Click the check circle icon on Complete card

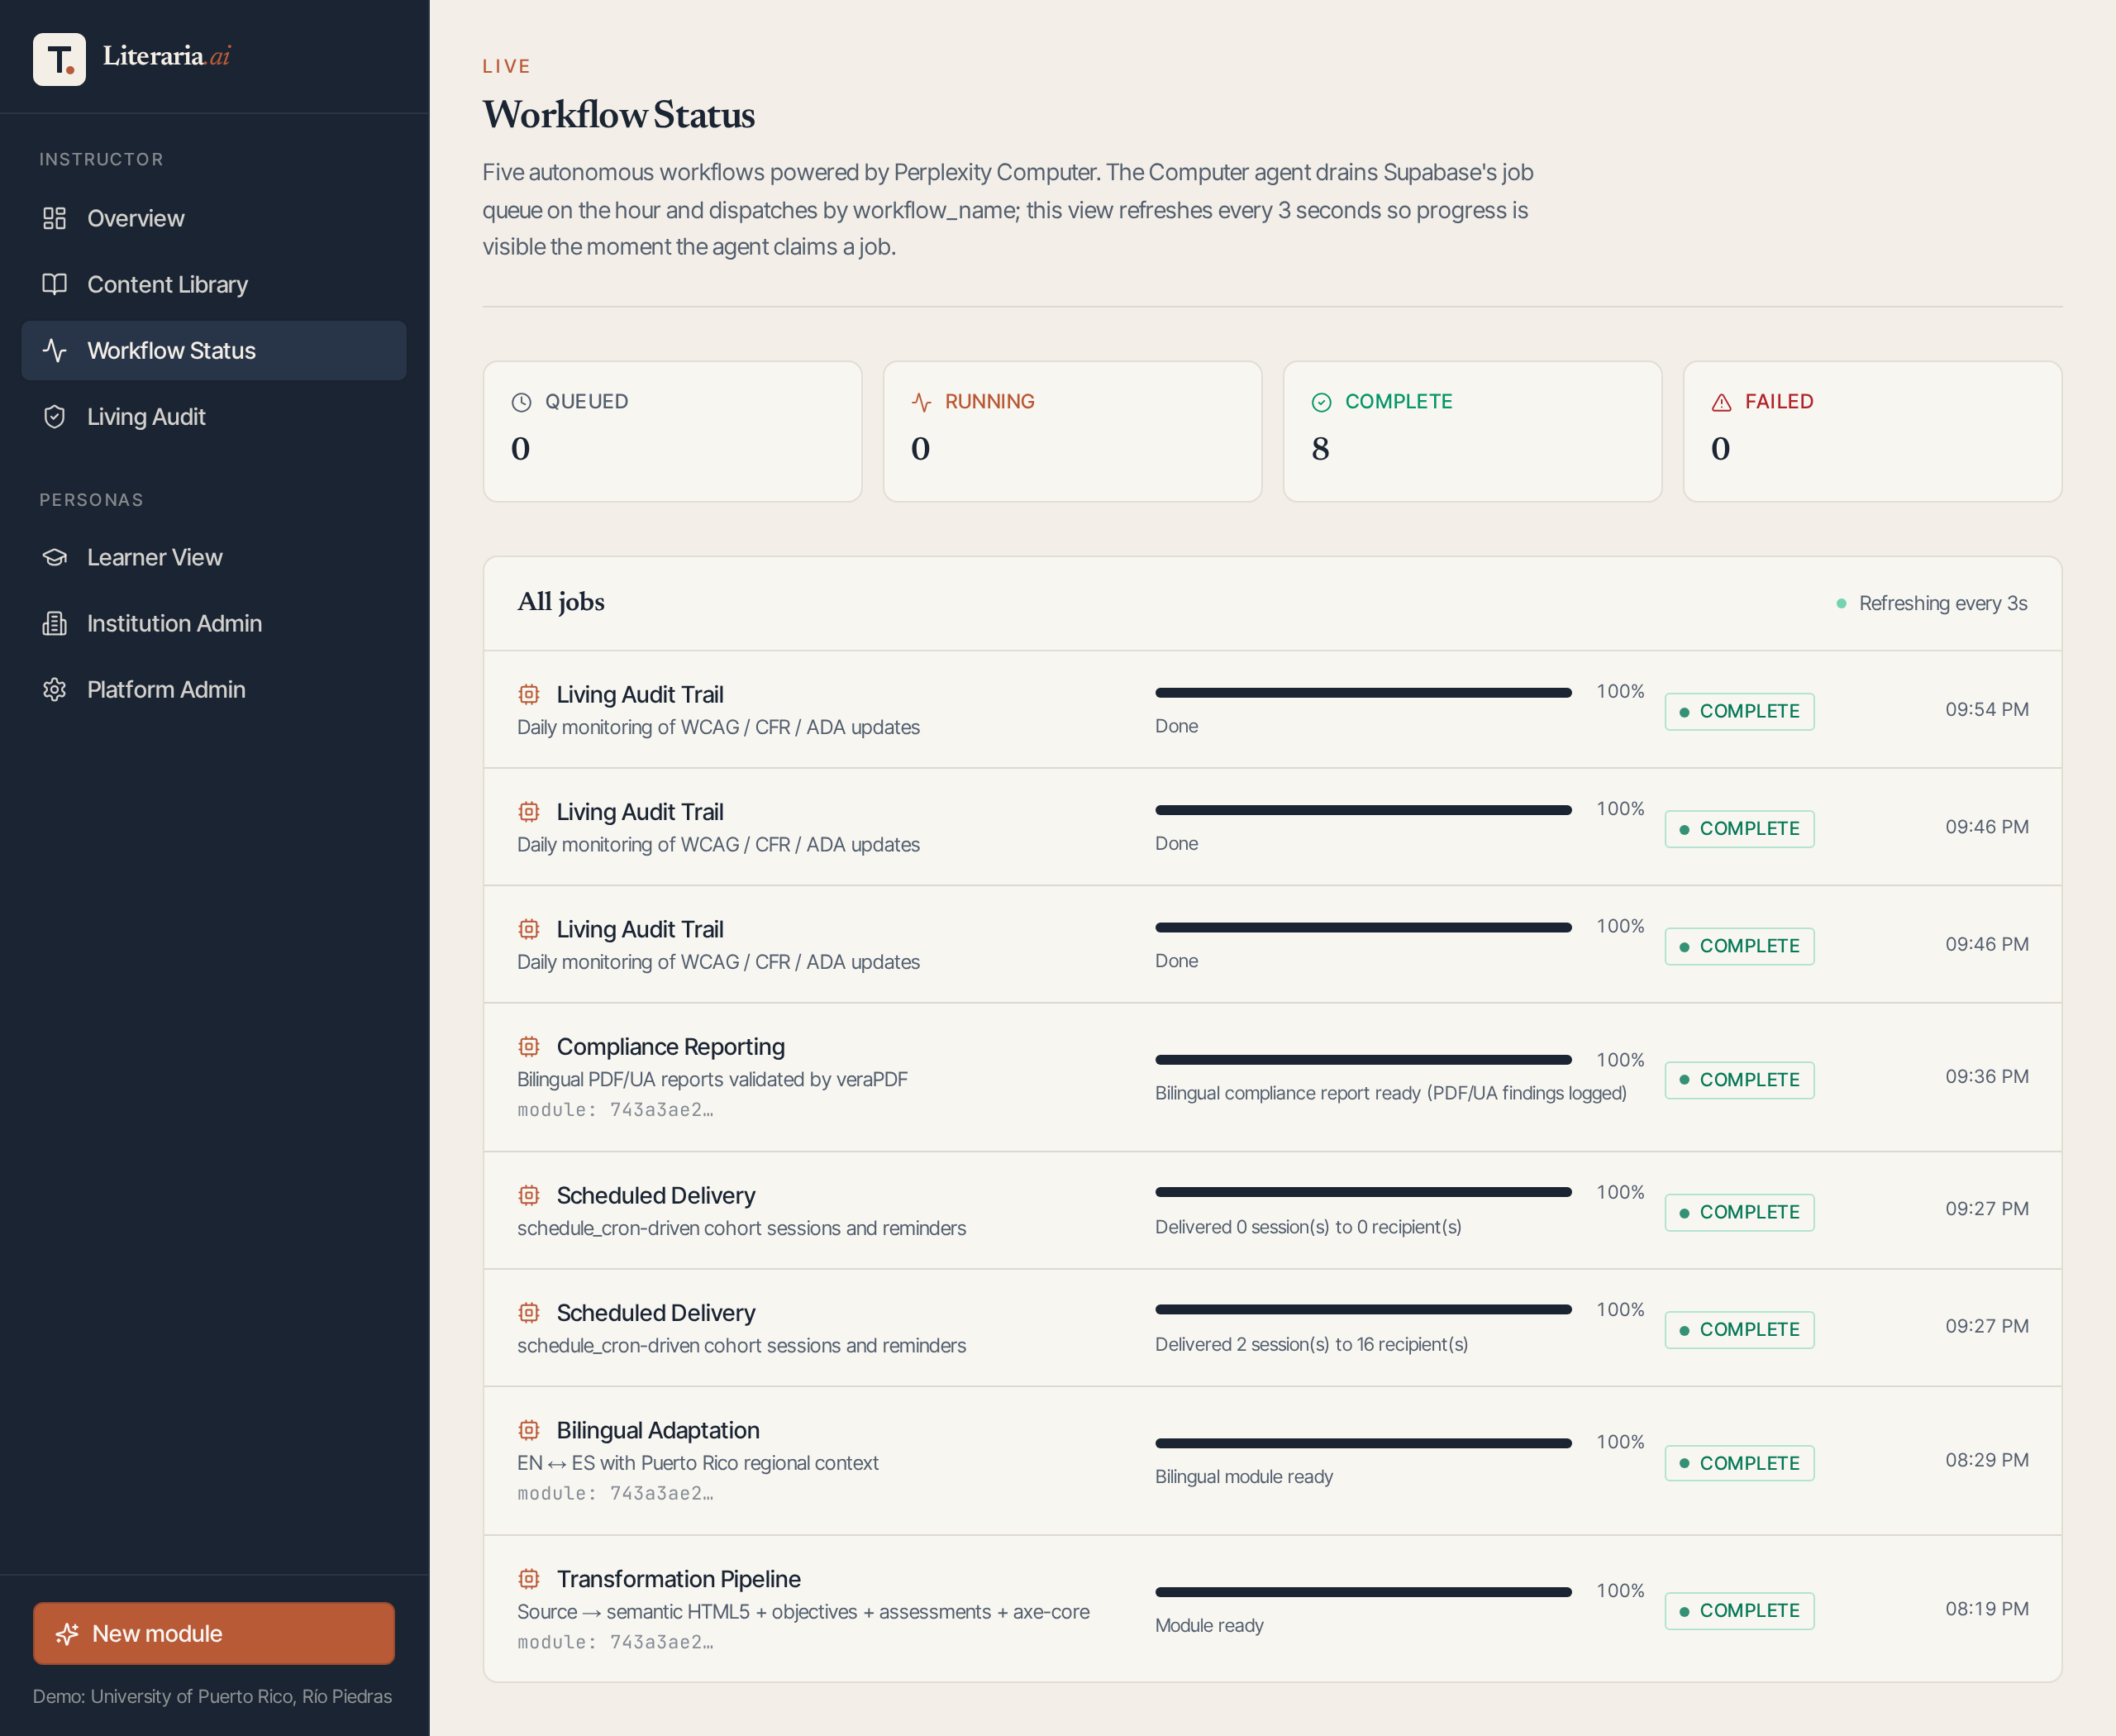pos(1321,402)
